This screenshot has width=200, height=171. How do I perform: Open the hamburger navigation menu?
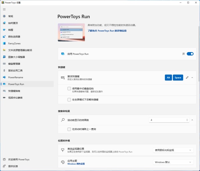point(4,9)
